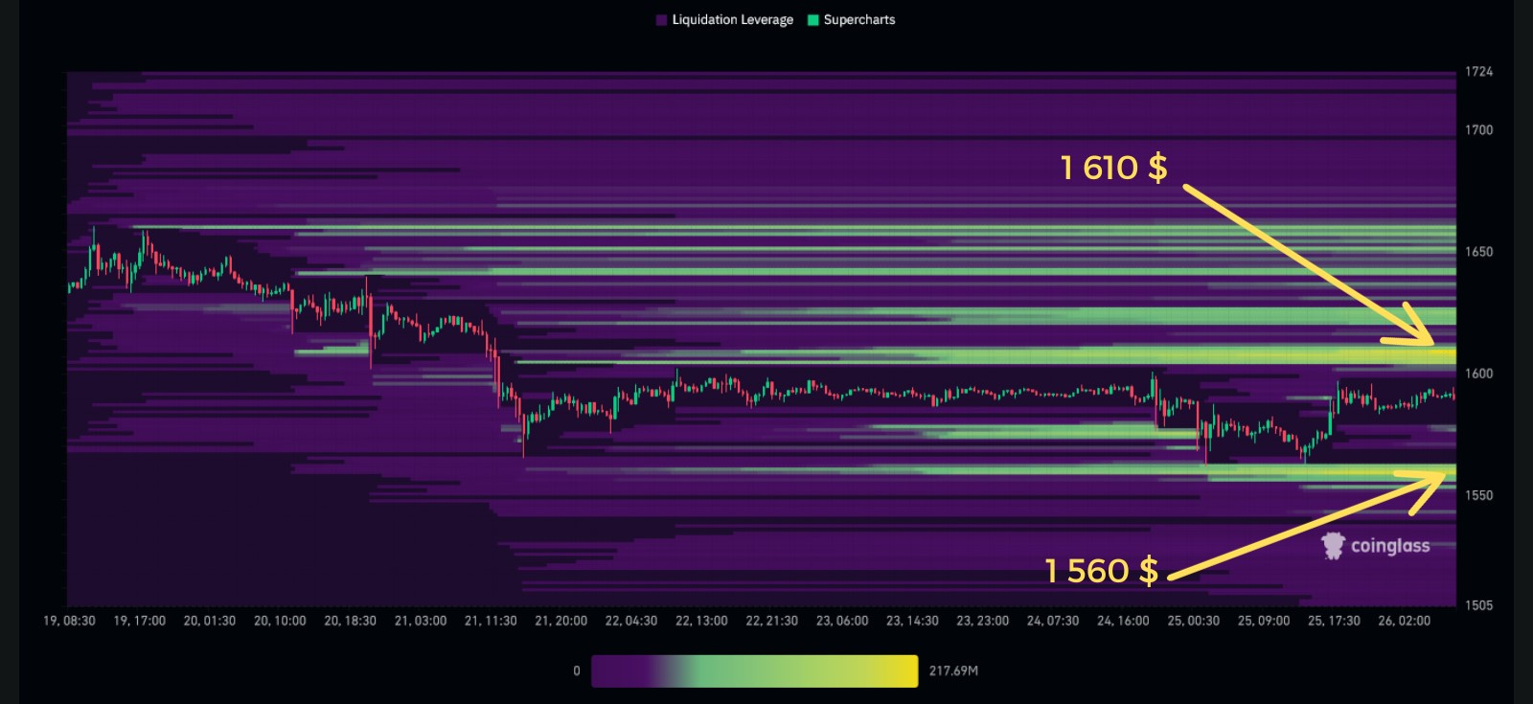
Task: Click the yellow "1 560 $" annotation text
Action: coord(1101,571)
